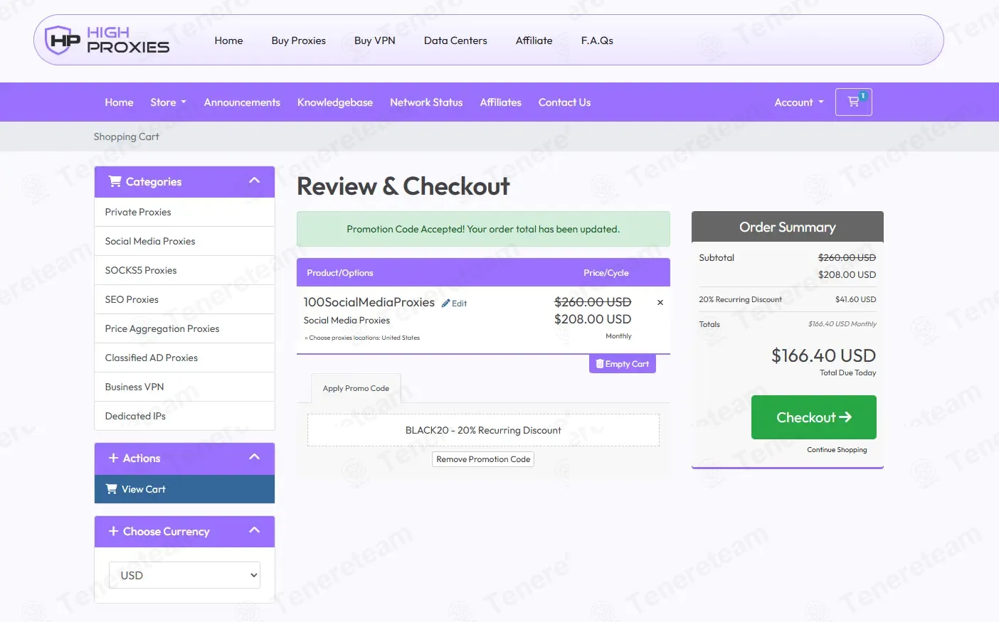Select the Business VPN category
The image size is (999, 622).
(x=184, y=387)
